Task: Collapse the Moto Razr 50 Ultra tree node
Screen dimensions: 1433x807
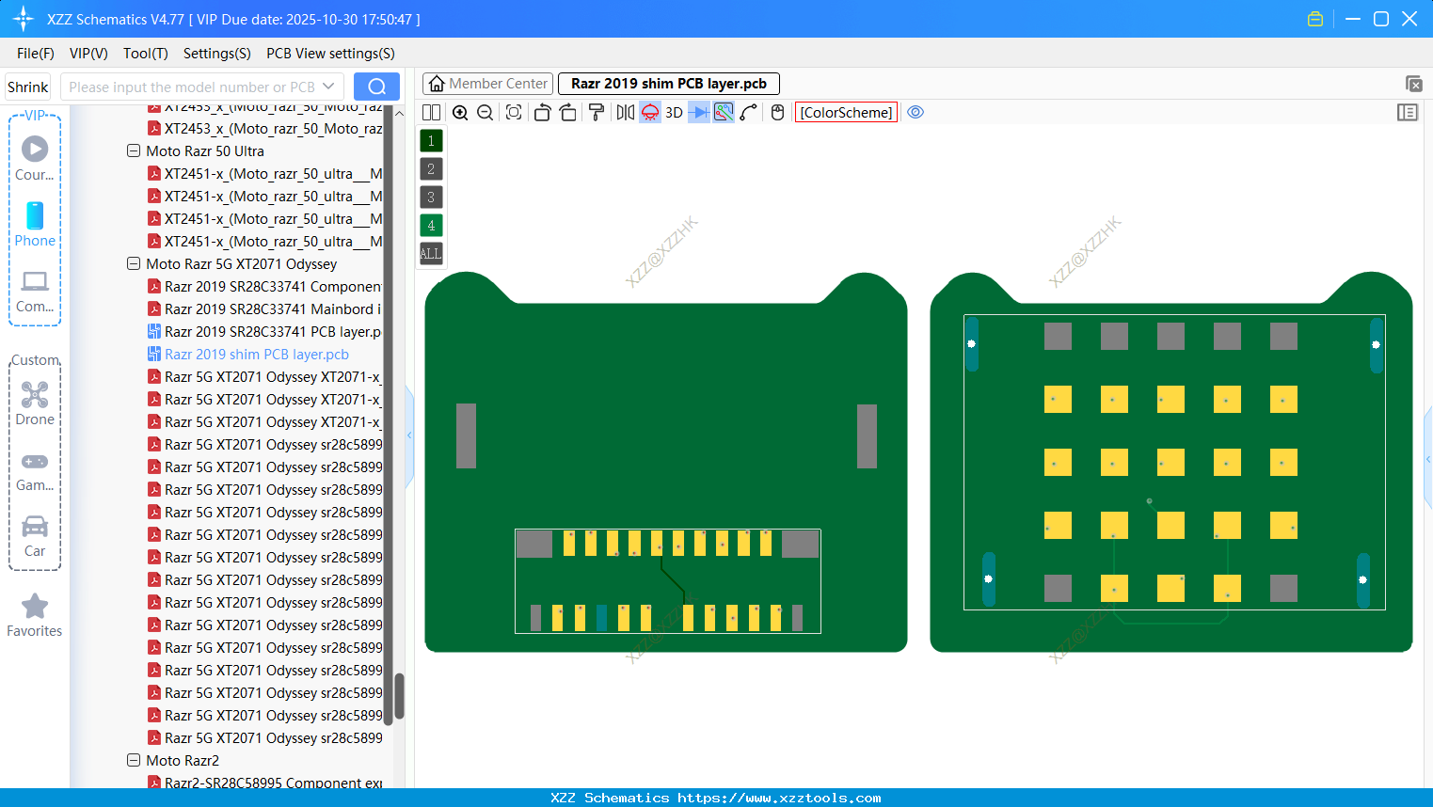Action: 133,150
